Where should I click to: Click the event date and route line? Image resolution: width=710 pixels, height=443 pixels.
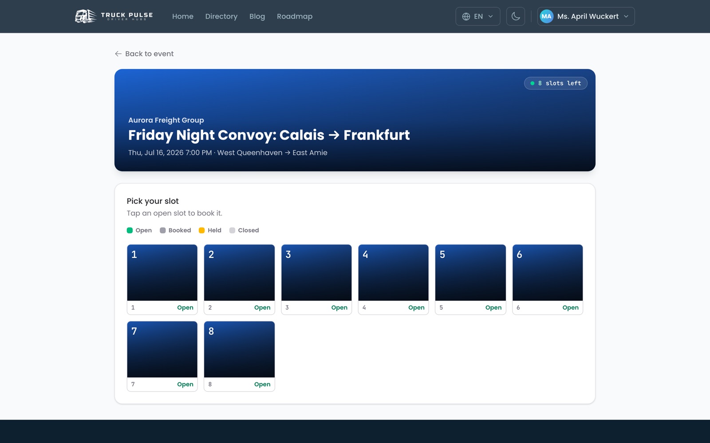228,152
